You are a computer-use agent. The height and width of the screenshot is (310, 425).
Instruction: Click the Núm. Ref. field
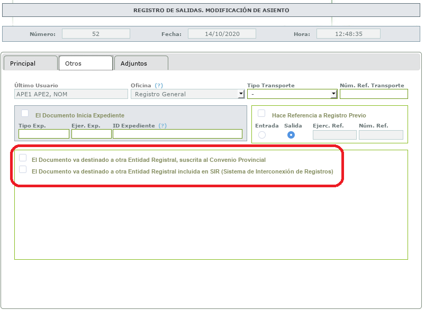(x=381, y=135)
